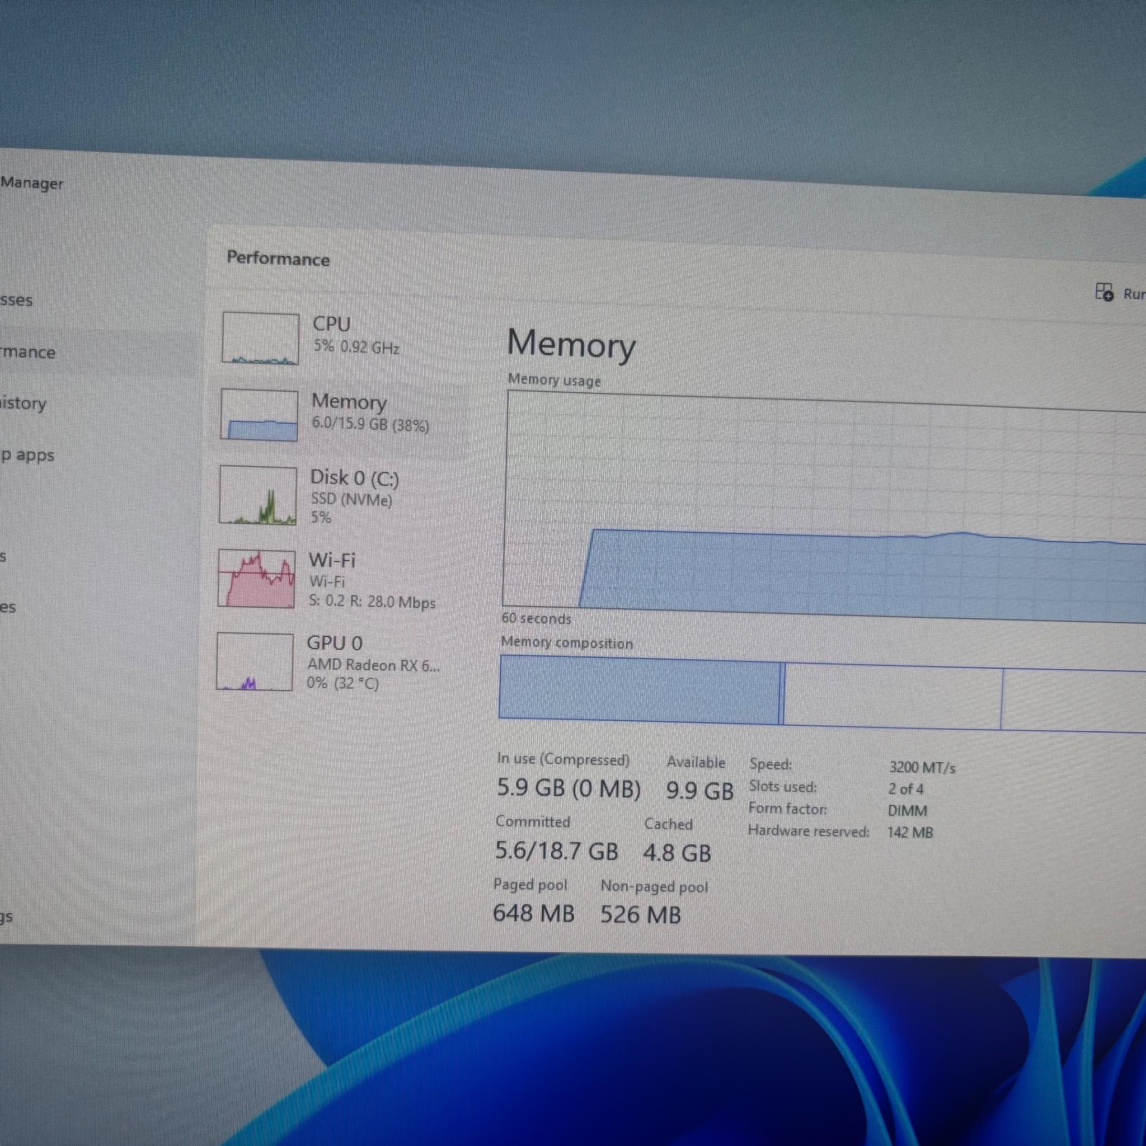Open the CPU entry labeled 5% 0.92 GHz
Viewport: 1146px width, 1146px height.
(356, 335)
